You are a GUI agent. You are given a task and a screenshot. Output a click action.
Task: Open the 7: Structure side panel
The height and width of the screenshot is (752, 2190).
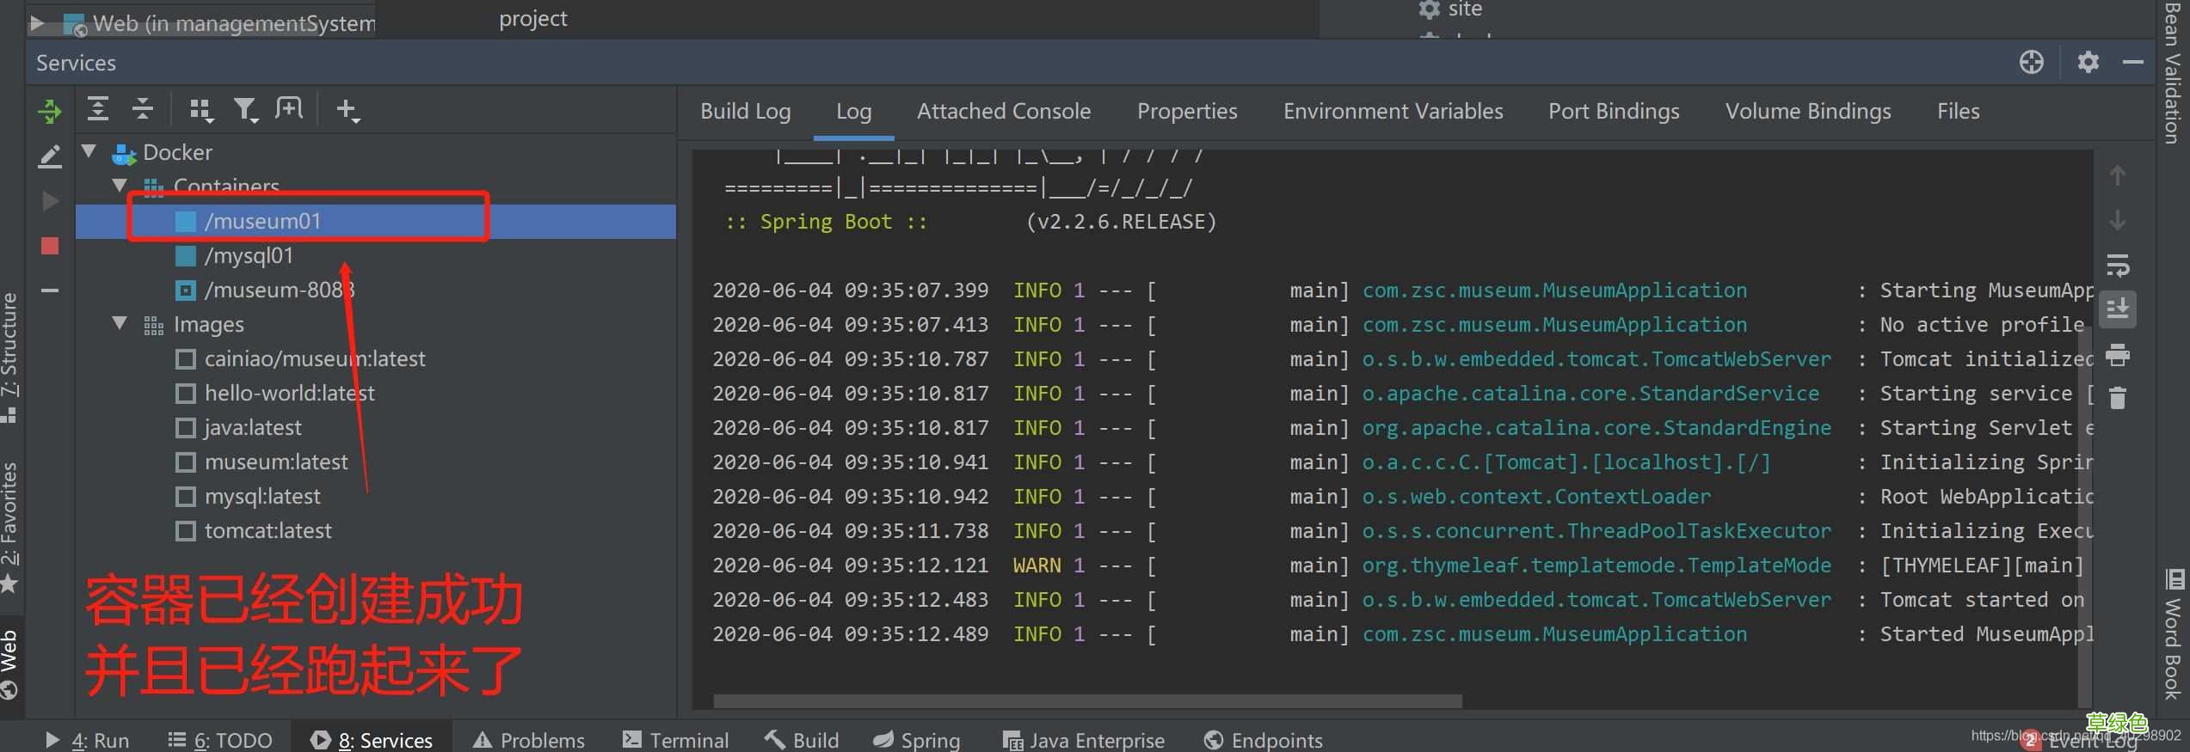9,357
